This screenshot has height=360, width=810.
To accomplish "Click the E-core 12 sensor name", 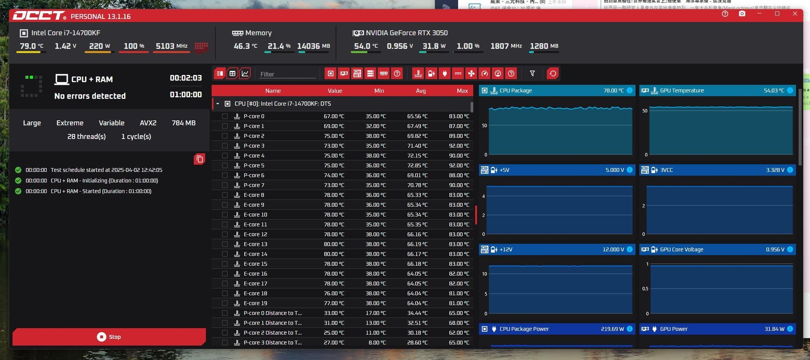I will [255, 235].
